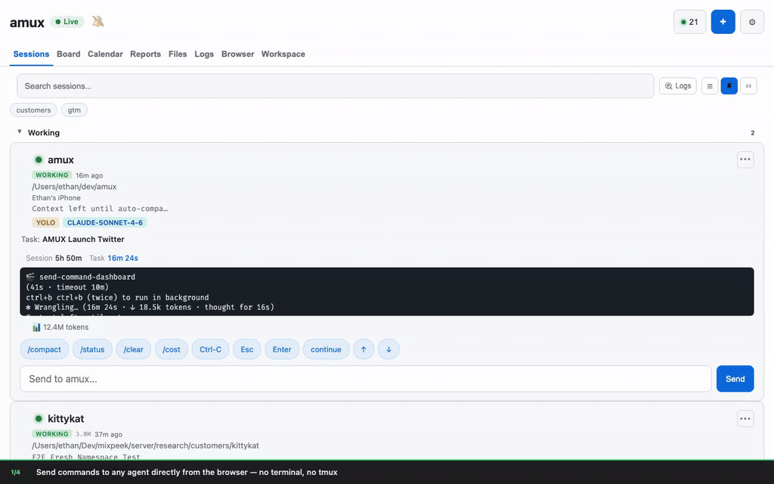Click the Enter quick command chip
Image resolution: width=774 pixels, height=484 pixels.
(282, 349)
